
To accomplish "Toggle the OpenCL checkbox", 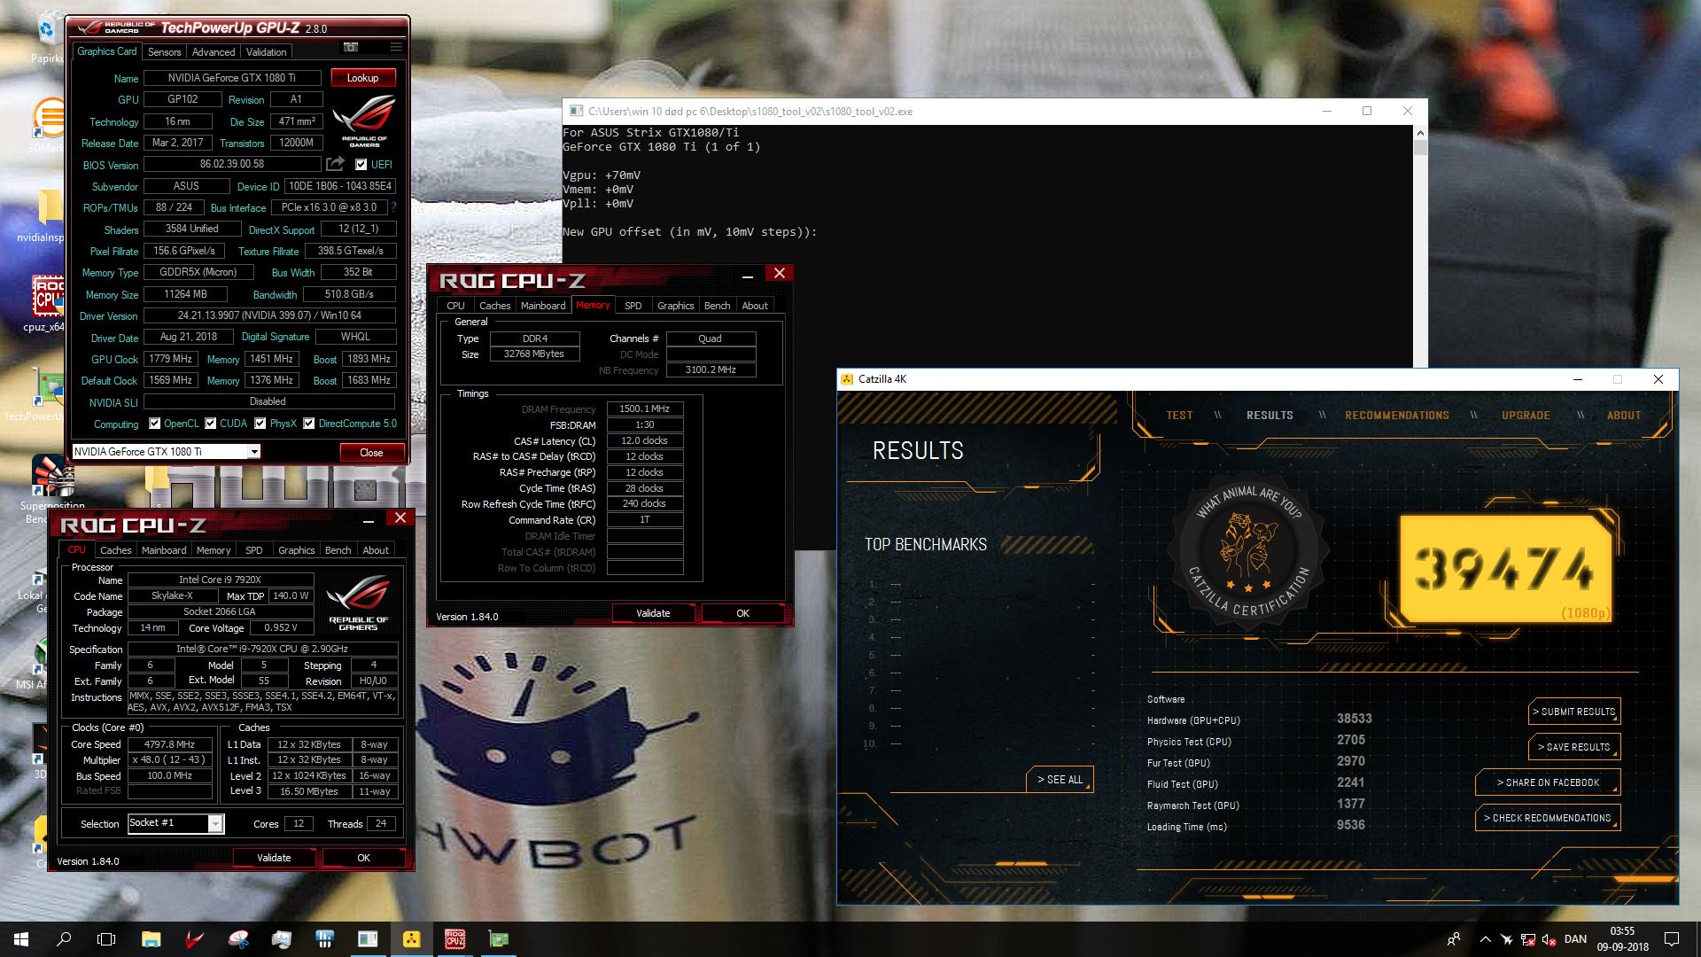I will pos(155,424).
